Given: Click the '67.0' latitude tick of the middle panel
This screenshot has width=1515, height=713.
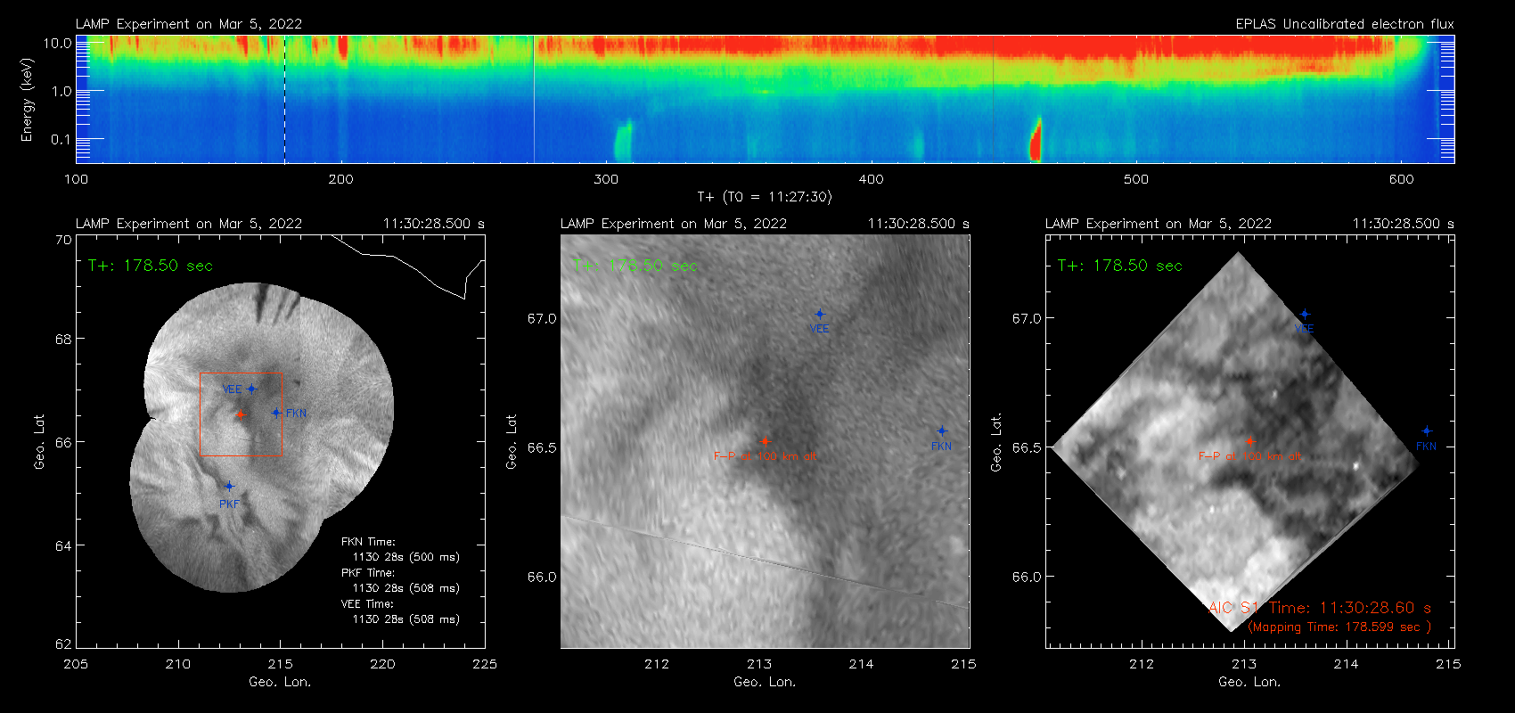Looking at the screenshot, I should tap(542, 318).
